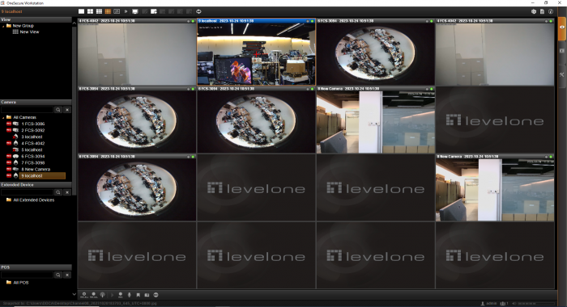Select camera 8 New Camera

point(36,169)
